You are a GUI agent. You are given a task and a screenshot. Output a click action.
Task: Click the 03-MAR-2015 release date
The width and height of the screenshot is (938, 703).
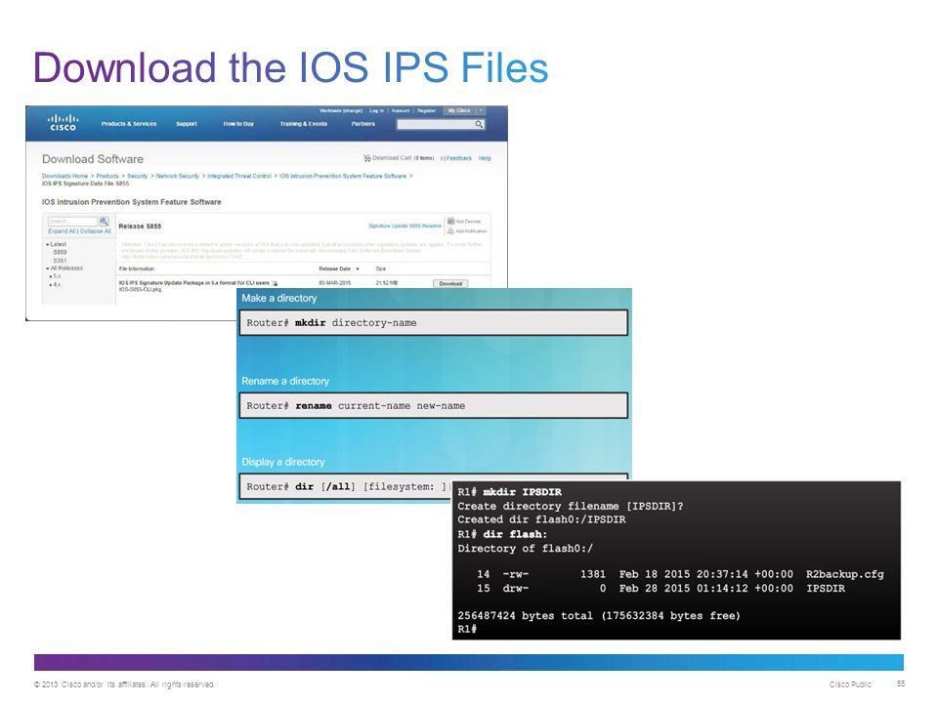[335, 283]
